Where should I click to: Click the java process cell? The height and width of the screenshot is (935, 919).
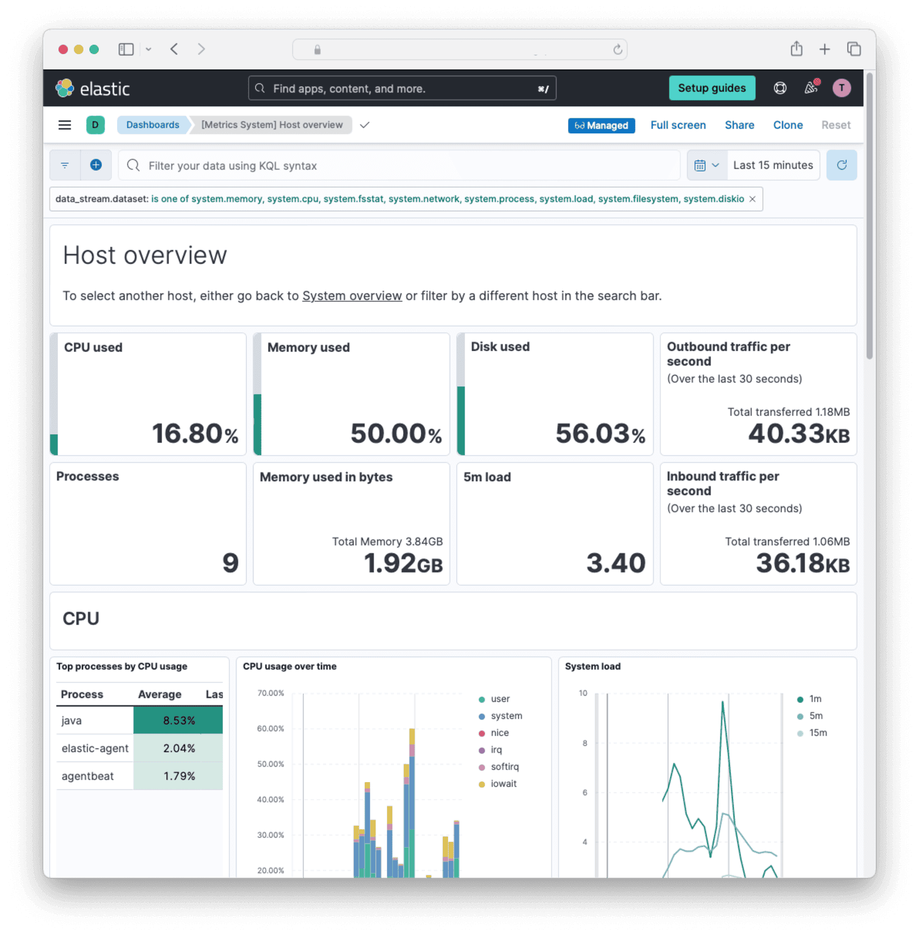point(95,721)
